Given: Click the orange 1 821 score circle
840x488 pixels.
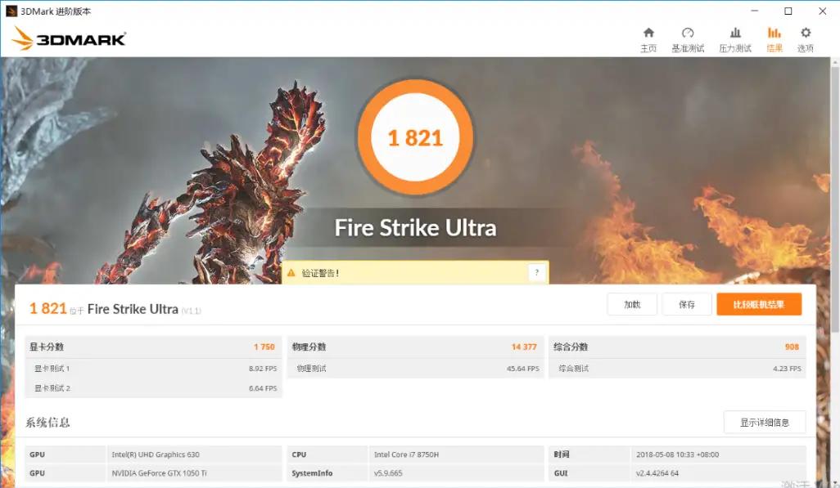Looking at the screenshot, I should click(x=415, y=137).
